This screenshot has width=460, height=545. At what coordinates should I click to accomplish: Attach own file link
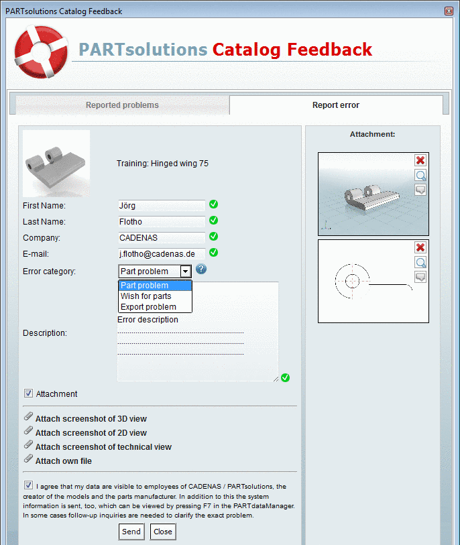(64, 461)
